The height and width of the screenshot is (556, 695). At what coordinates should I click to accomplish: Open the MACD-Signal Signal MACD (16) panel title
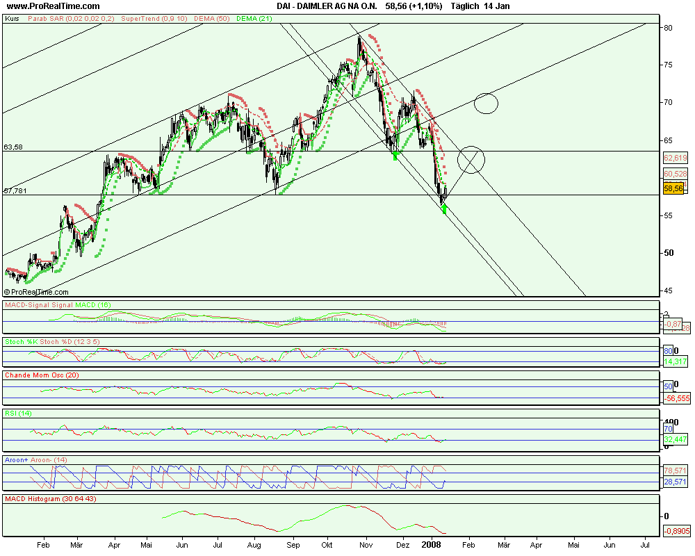58,304
